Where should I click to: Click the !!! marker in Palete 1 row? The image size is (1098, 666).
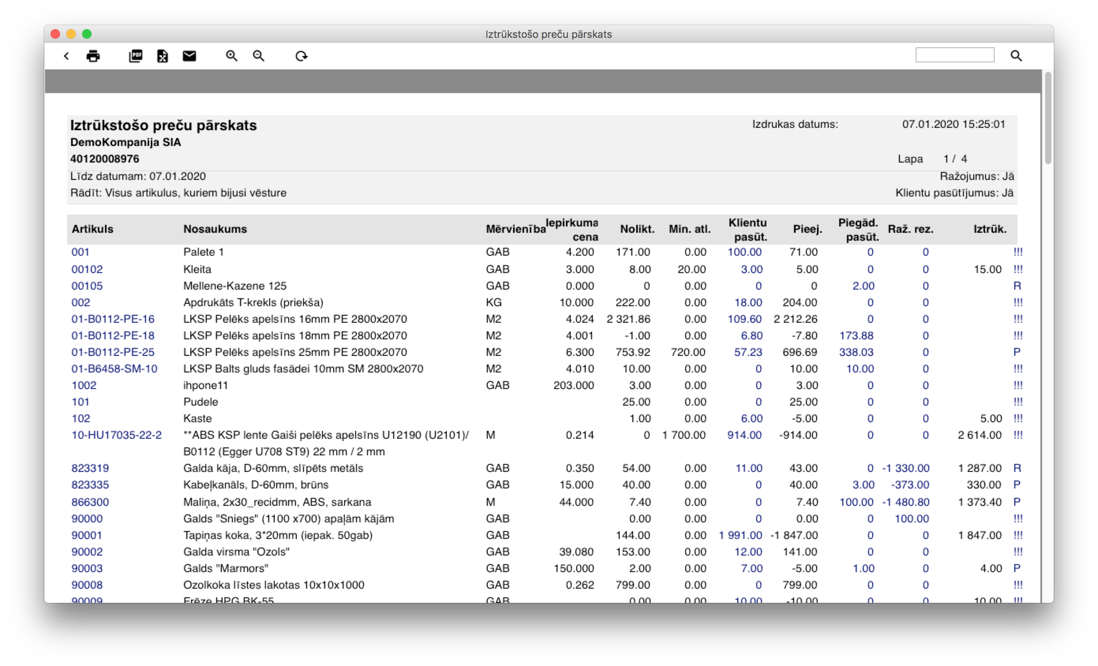(x=1018, y=252)
